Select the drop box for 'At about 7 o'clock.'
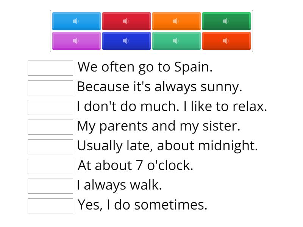Viewport: 303px width, 227px height. [50, 166]
